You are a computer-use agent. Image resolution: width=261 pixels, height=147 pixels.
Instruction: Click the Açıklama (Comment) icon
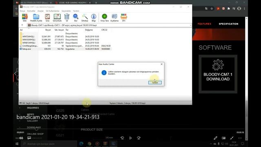pos(114,18)
